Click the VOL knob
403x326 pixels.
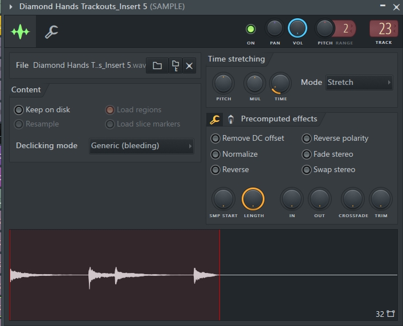click(x=298, y=28)
